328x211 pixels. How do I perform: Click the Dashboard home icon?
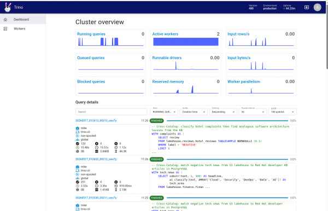click(5, 20)
